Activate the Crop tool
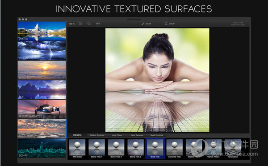268x166 pixels. (x=170, y=24)
